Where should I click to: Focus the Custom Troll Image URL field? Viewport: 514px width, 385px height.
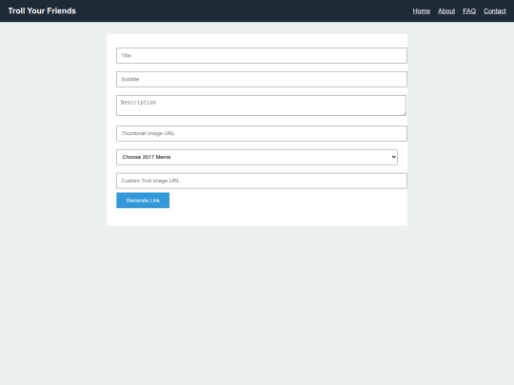point(262,181)
